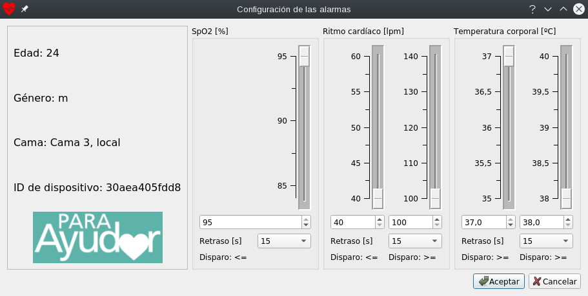Click the upper temperature limit slider handle
This screenshot has height=296, width=588.
tap(566, 198)
